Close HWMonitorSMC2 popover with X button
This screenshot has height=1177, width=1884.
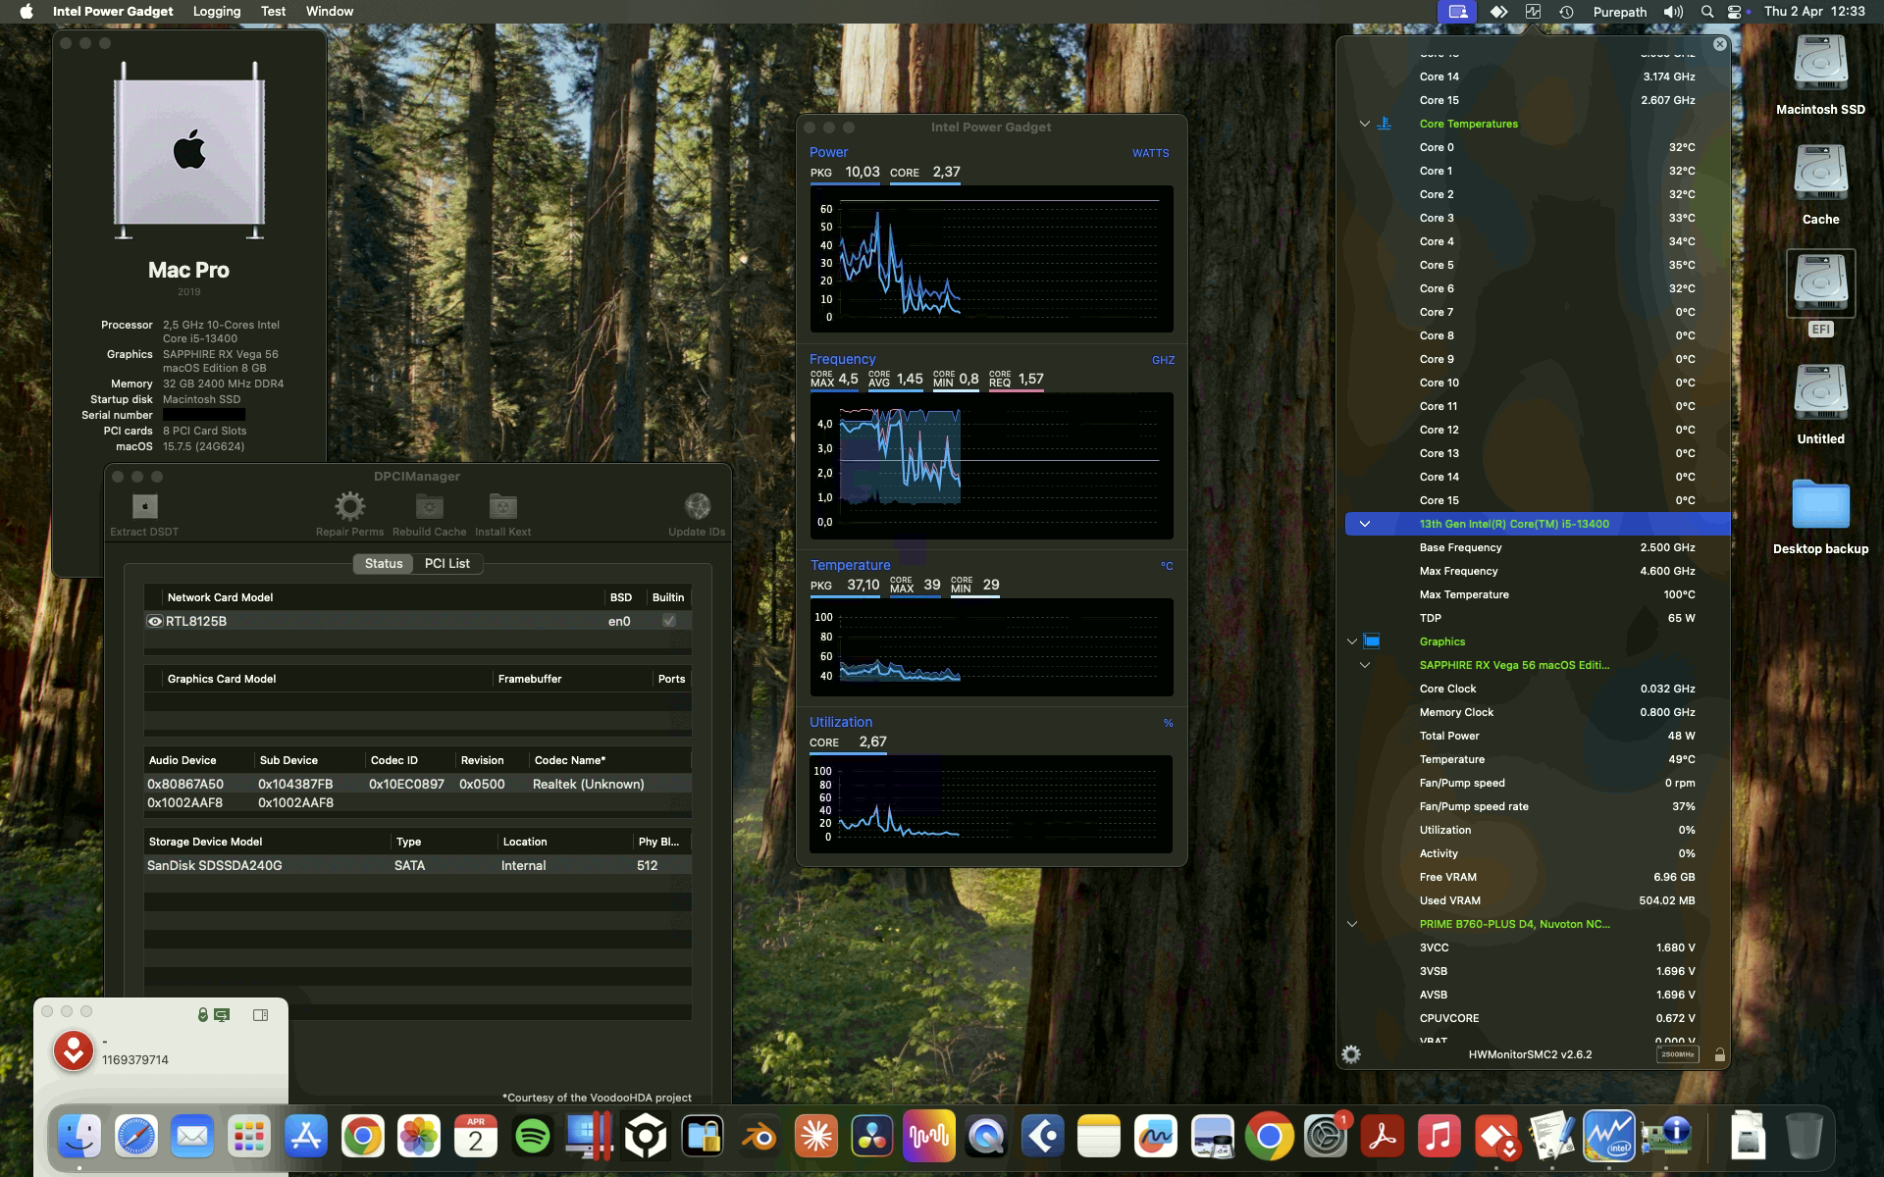[1719, 44]
